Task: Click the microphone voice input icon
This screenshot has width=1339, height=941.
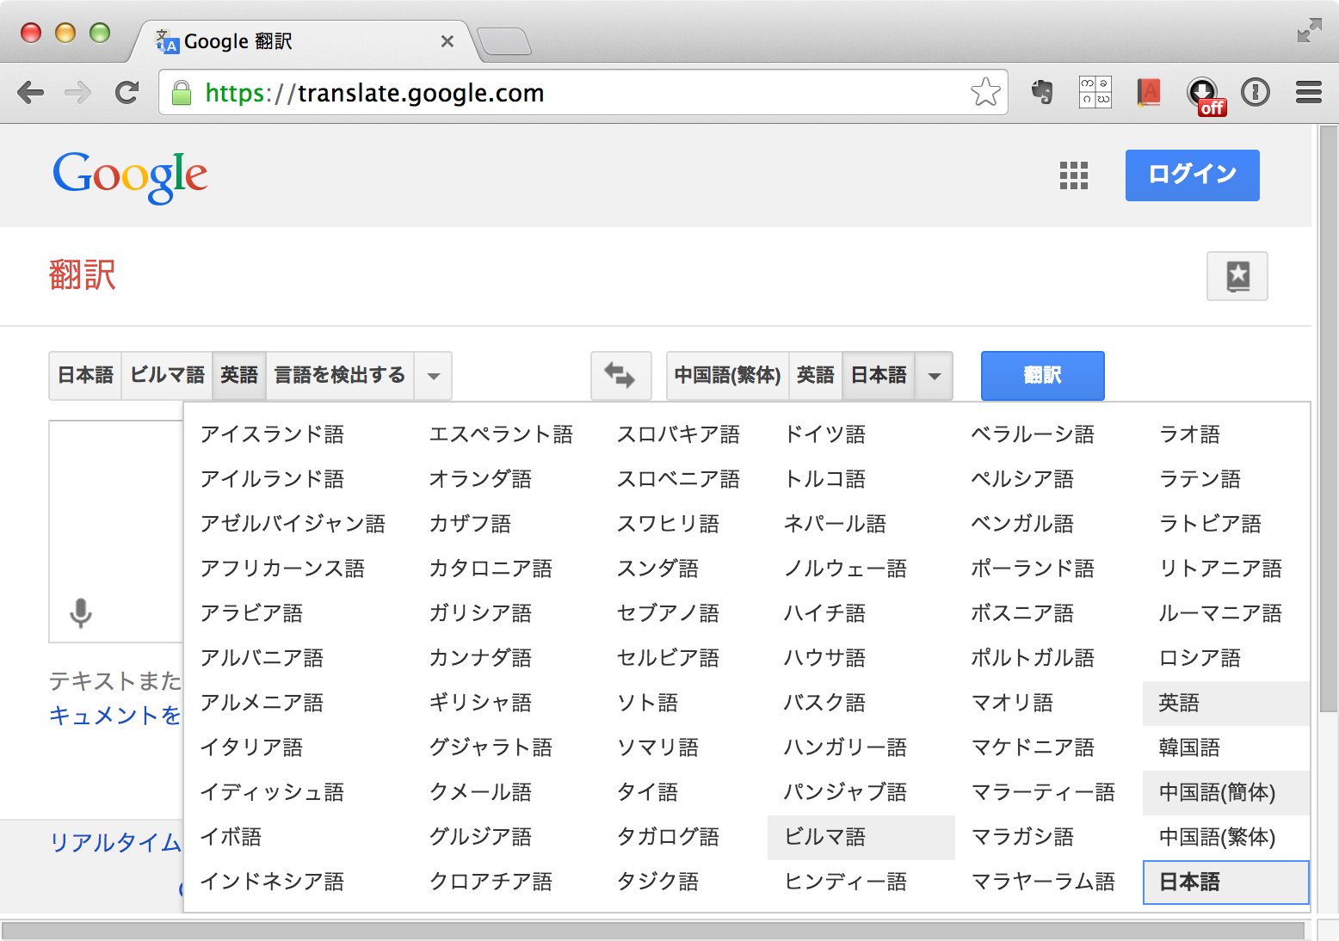Action: (x=81, y=613)
